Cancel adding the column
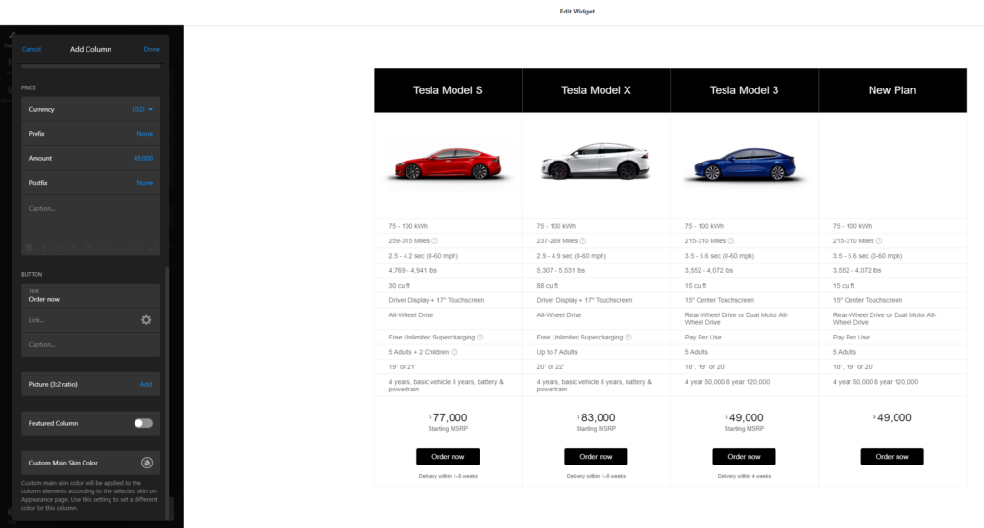984x528 pixels. tap(32, 49)
